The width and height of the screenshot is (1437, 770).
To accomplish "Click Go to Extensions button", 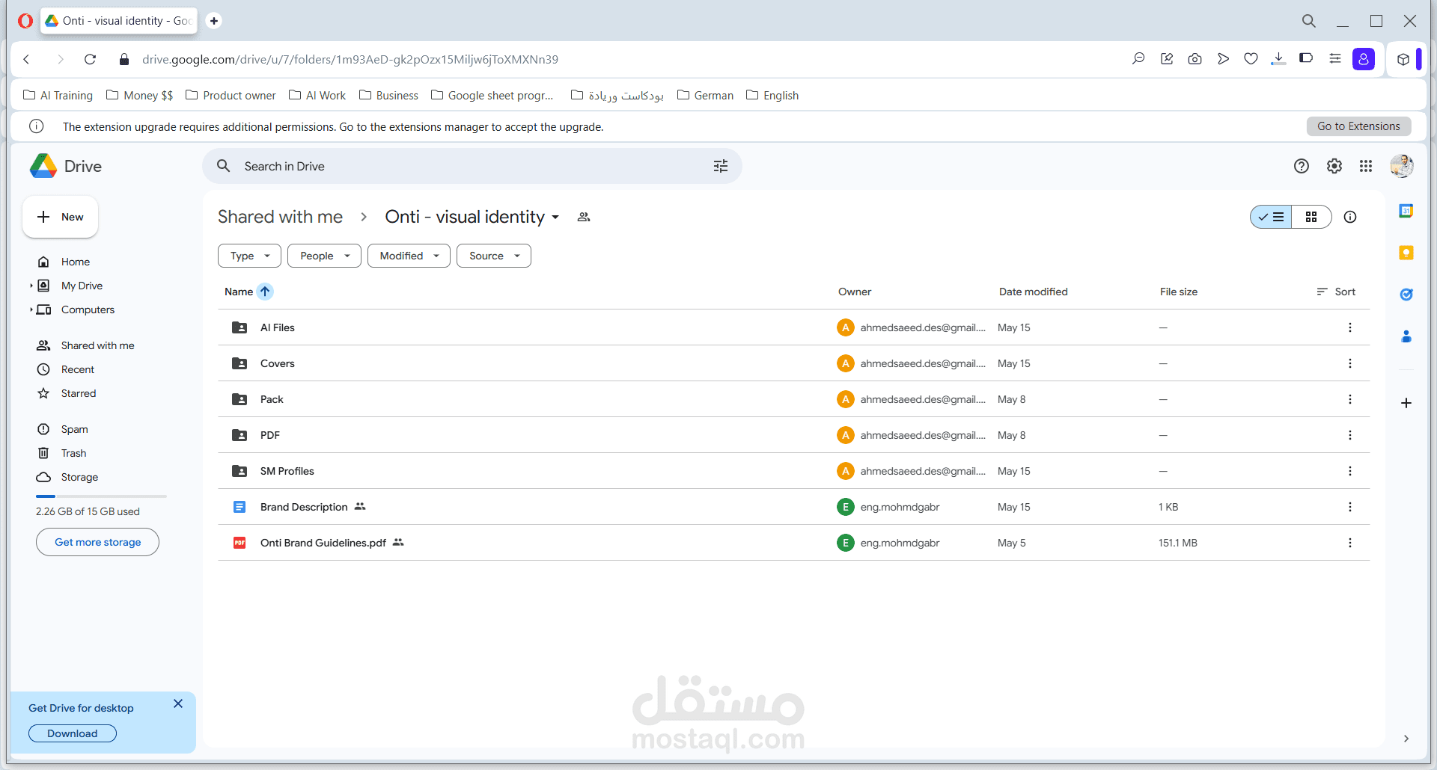I will click(1358, 126).
